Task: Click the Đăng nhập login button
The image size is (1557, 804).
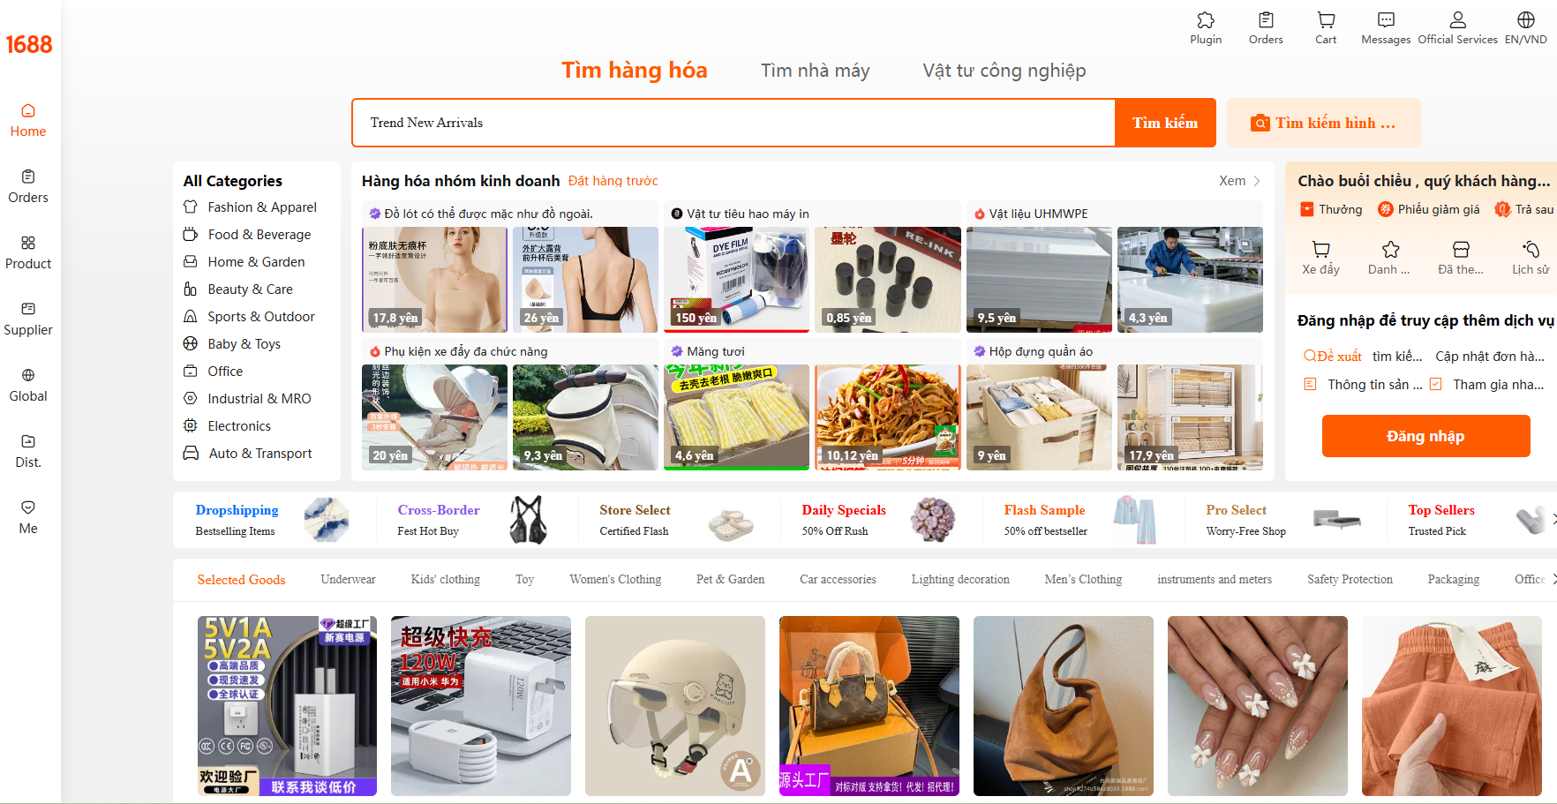Action: click(x=1425, y=436)
